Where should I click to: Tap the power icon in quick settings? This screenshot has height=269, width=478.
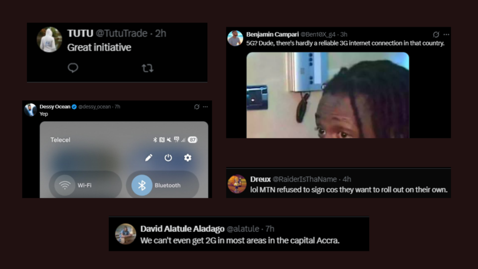click(168, 158)
